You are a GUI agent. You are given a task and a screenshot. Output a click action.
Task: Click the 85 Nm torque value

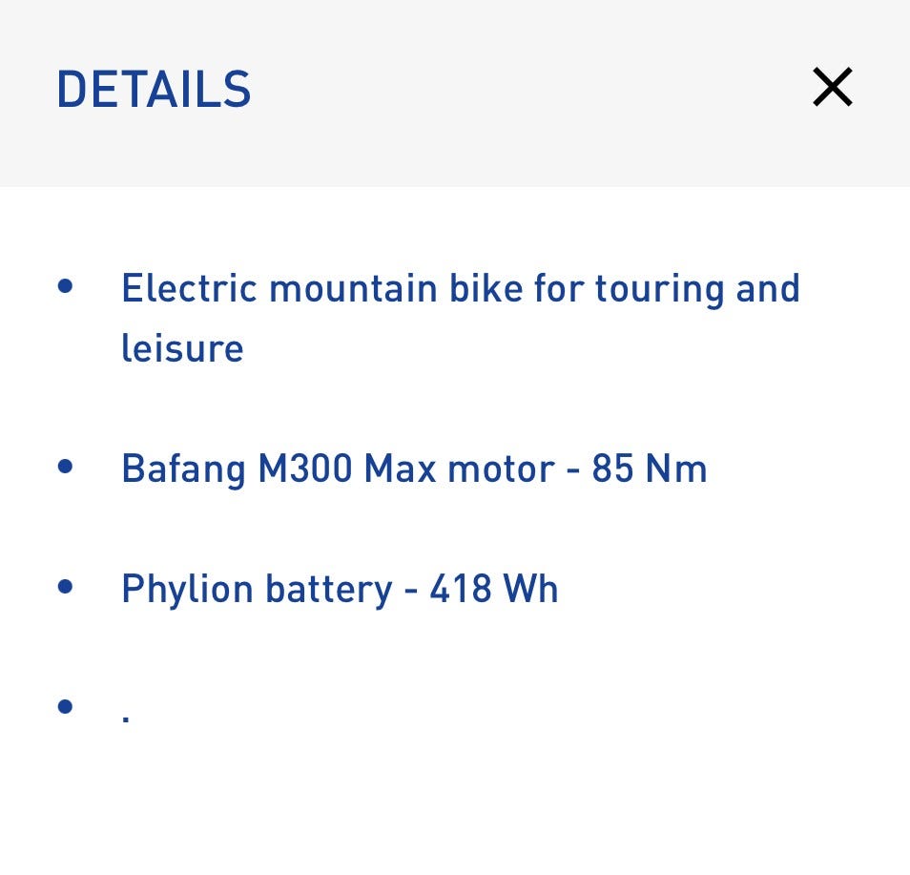pos(649,469)
